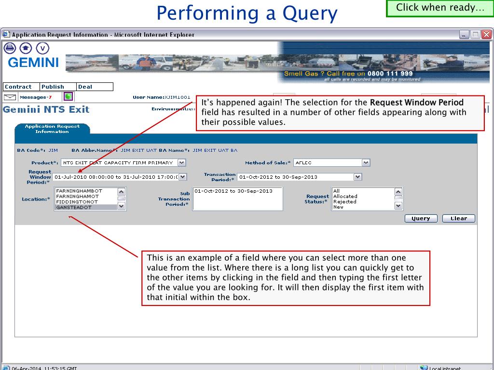The height and width of the screenshot is (370, 494).
Task: Open the messages envelope icon
Action: (10, 97)
